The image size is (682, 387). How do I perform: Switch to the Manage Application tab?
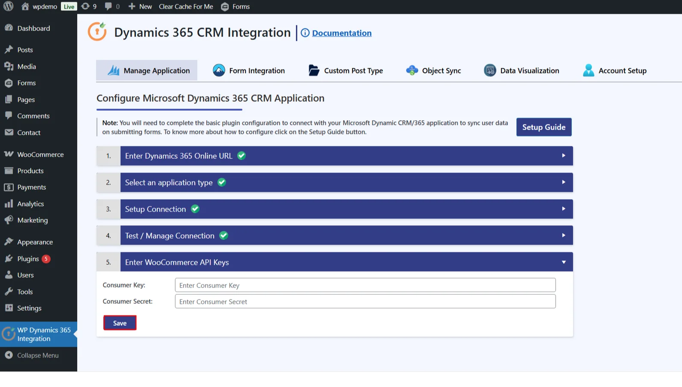pos(147,70)
